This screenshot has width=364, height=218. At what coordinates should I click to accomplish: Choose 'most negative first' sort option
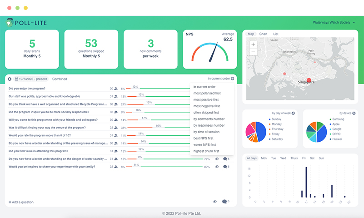pyautogui.click(x=207, y=106)
